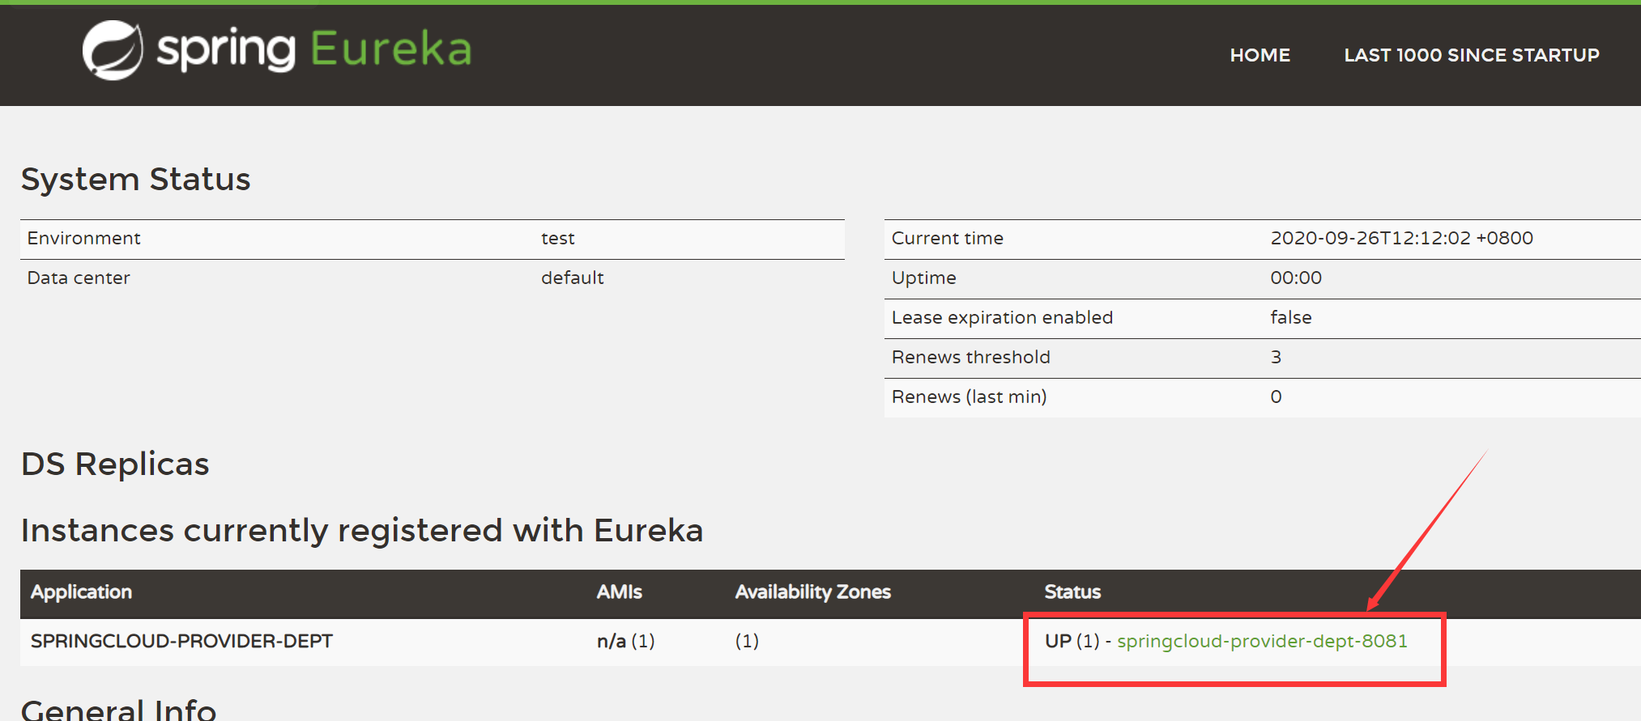Click the AMIs column header
Image resolution: width=1641 pixels, height=721 pixels.
click(x=620, y=592)
